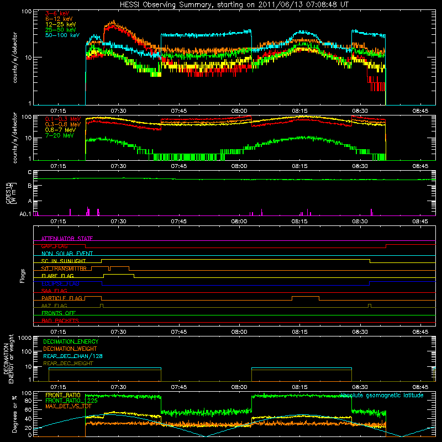Select the 3-6 keV legend label

click(57, 13)
